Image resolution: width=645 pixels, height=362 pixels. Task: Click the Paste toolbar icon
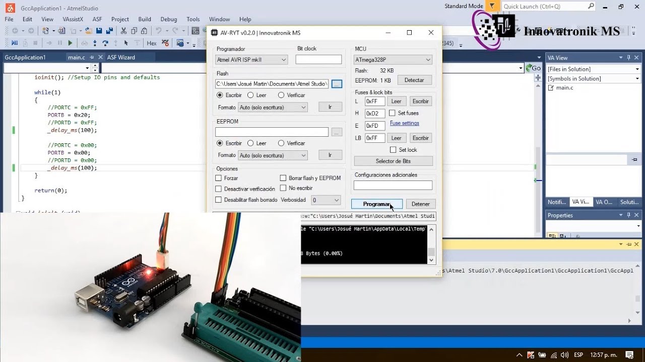tap(144, 31)
